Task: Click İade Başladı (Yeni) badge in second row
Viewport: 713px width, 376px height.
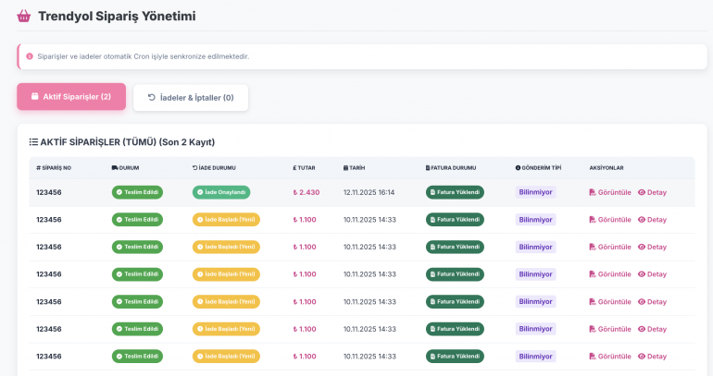Action: pyautogui.click(x=226, y=220)
